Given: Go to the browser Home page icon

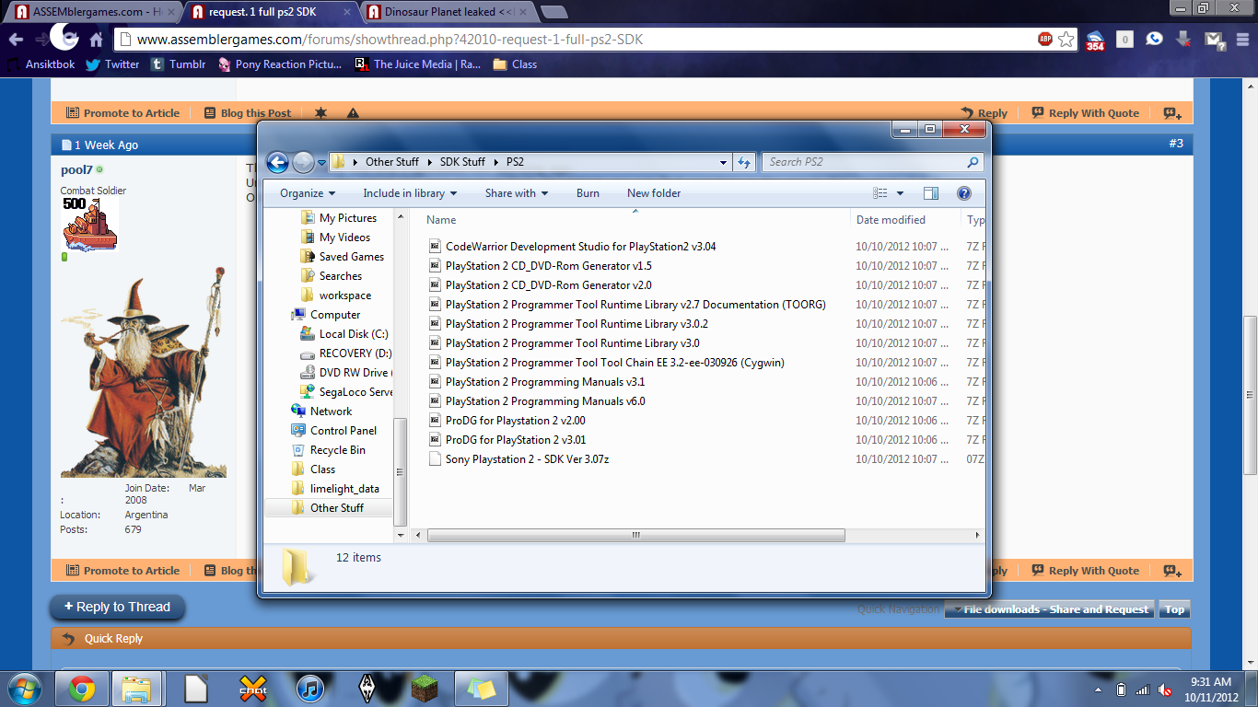Looking at the screenshot, I should pos(96,40).
